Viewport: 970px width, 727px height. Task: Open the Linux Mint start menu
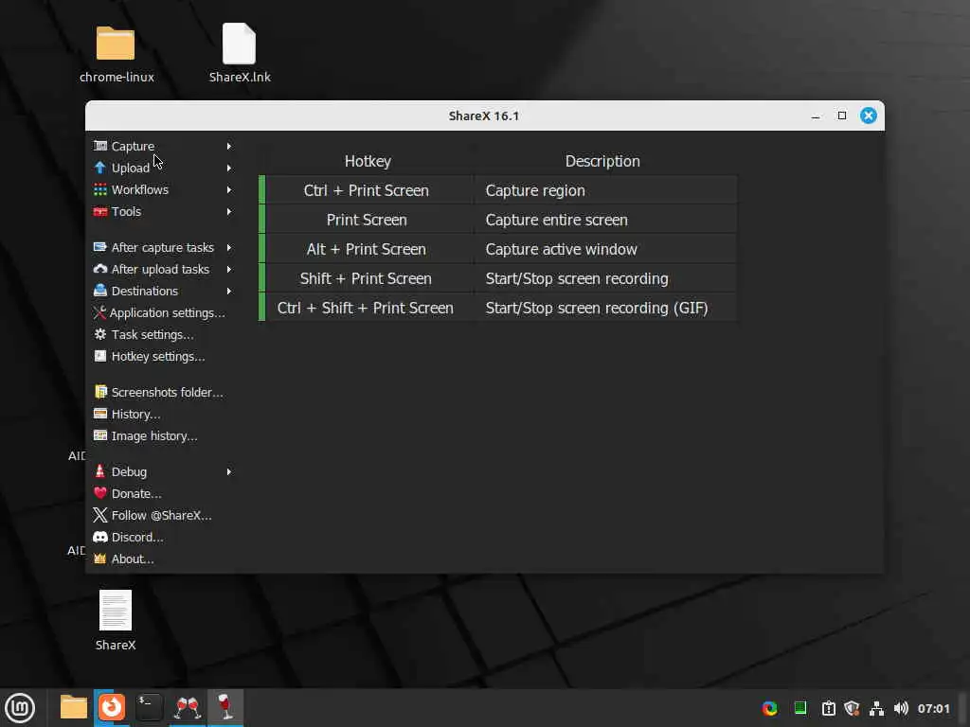(x=20, y=708)
